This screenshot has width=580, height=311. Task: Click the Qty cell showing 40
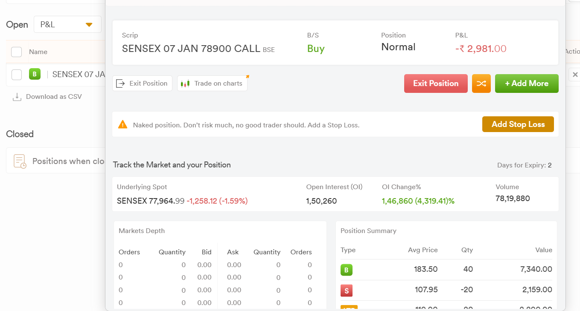click(x=468, y=269)
